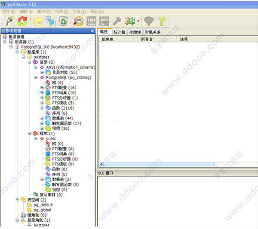
Task: Select 序列 (0) under pg_catalog
Action: pyautogui.click(x=60, y=113)
